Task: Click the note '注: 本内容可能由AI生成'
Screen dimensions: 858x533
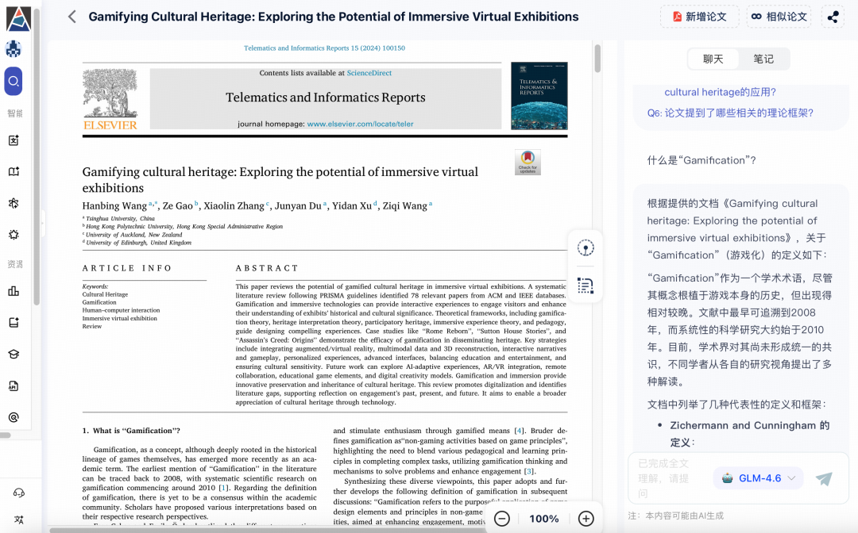Action: pyautogui.click(x=676, y=516)
